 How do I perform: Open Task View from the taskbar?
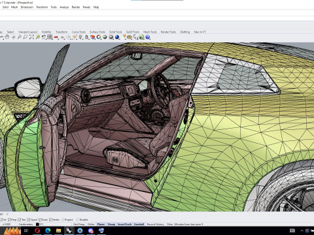pyautogui.click(x=26, y=230)
